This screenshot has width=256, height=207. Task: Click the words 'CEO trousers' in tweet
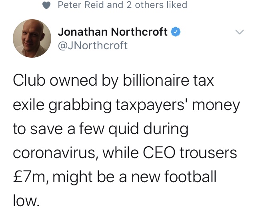pyautogui.click(x=190, y=153)
